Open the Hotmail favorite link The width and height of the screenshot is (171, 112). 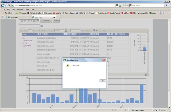[22, 13]
